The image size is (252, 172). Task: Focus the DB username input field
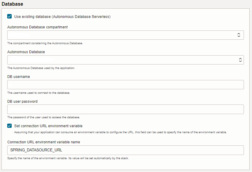tap(126, 85)
